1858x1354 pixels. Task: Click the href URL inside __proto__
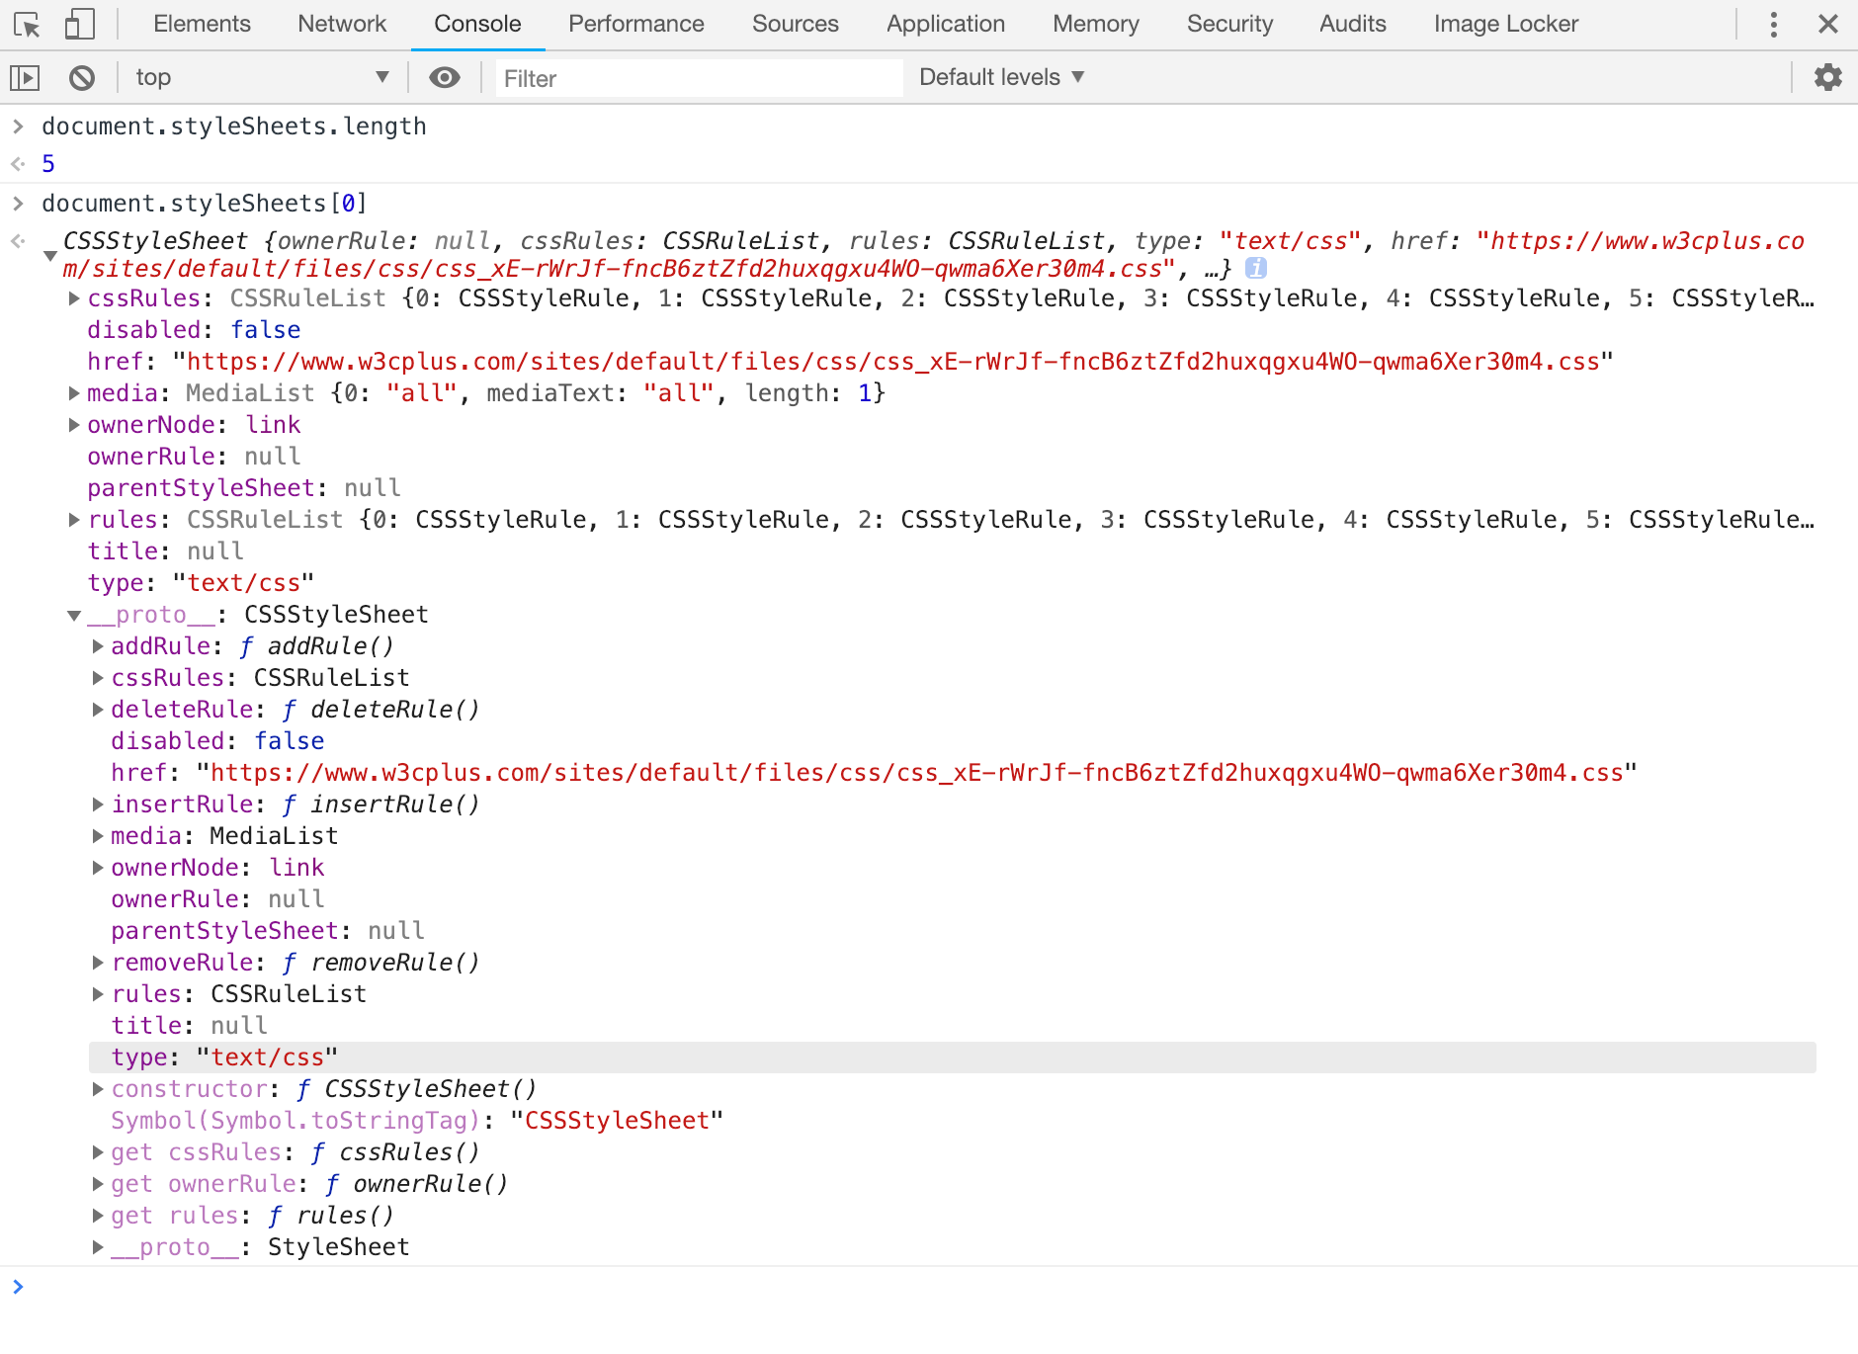pyautogui.click(x=916, y=773)
